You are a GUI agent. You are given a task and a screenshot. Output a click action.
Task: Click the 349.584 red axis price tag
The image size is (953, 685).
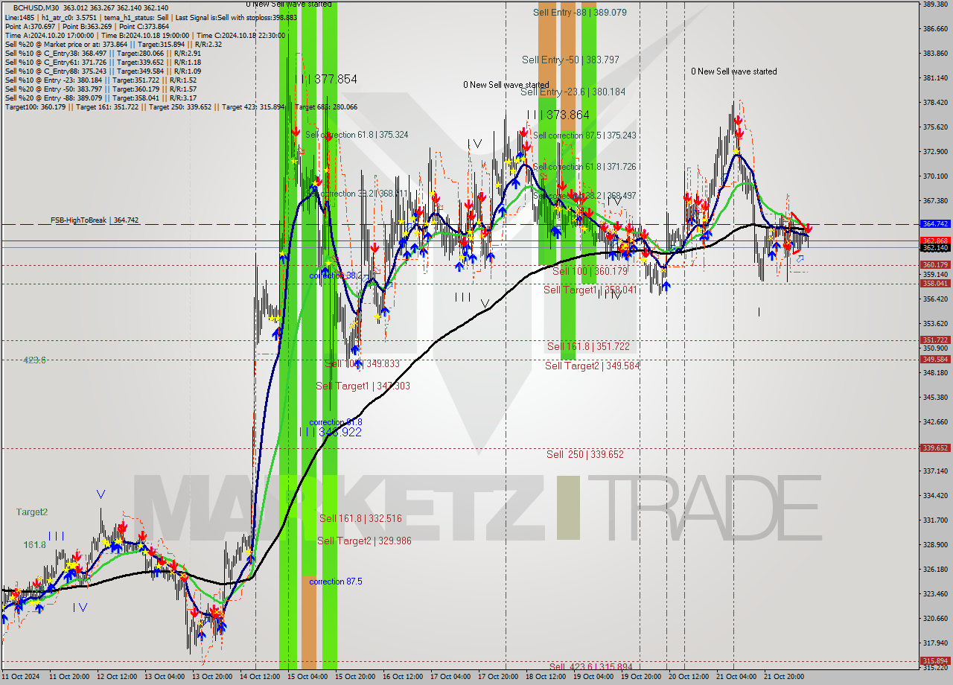coord(935,359)
